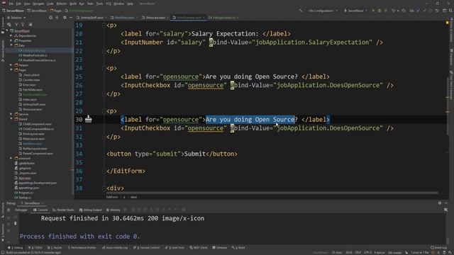The width and height of the screenshot is (454, 255).
Task: Open the Version Control tool window
Action: (x=146, y=248)
